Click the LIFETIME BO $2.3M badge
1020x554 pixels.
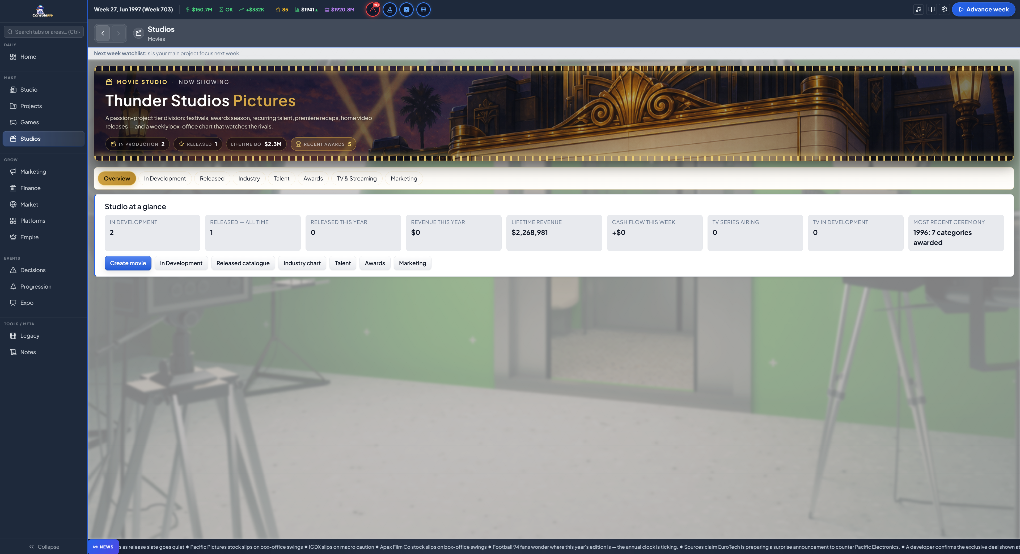click(x=256, y=144)
